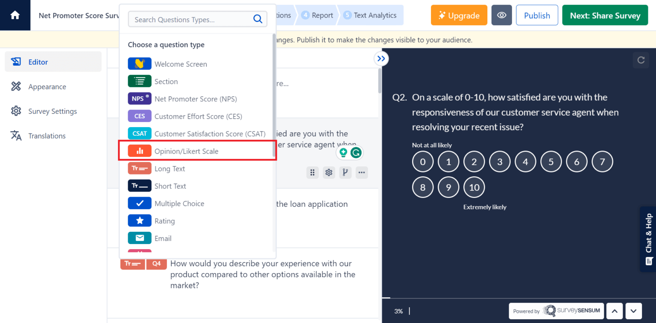Click the Grammarly icon on the question
This screenshot has width=656, height=323.
click(x=356, y=152)
